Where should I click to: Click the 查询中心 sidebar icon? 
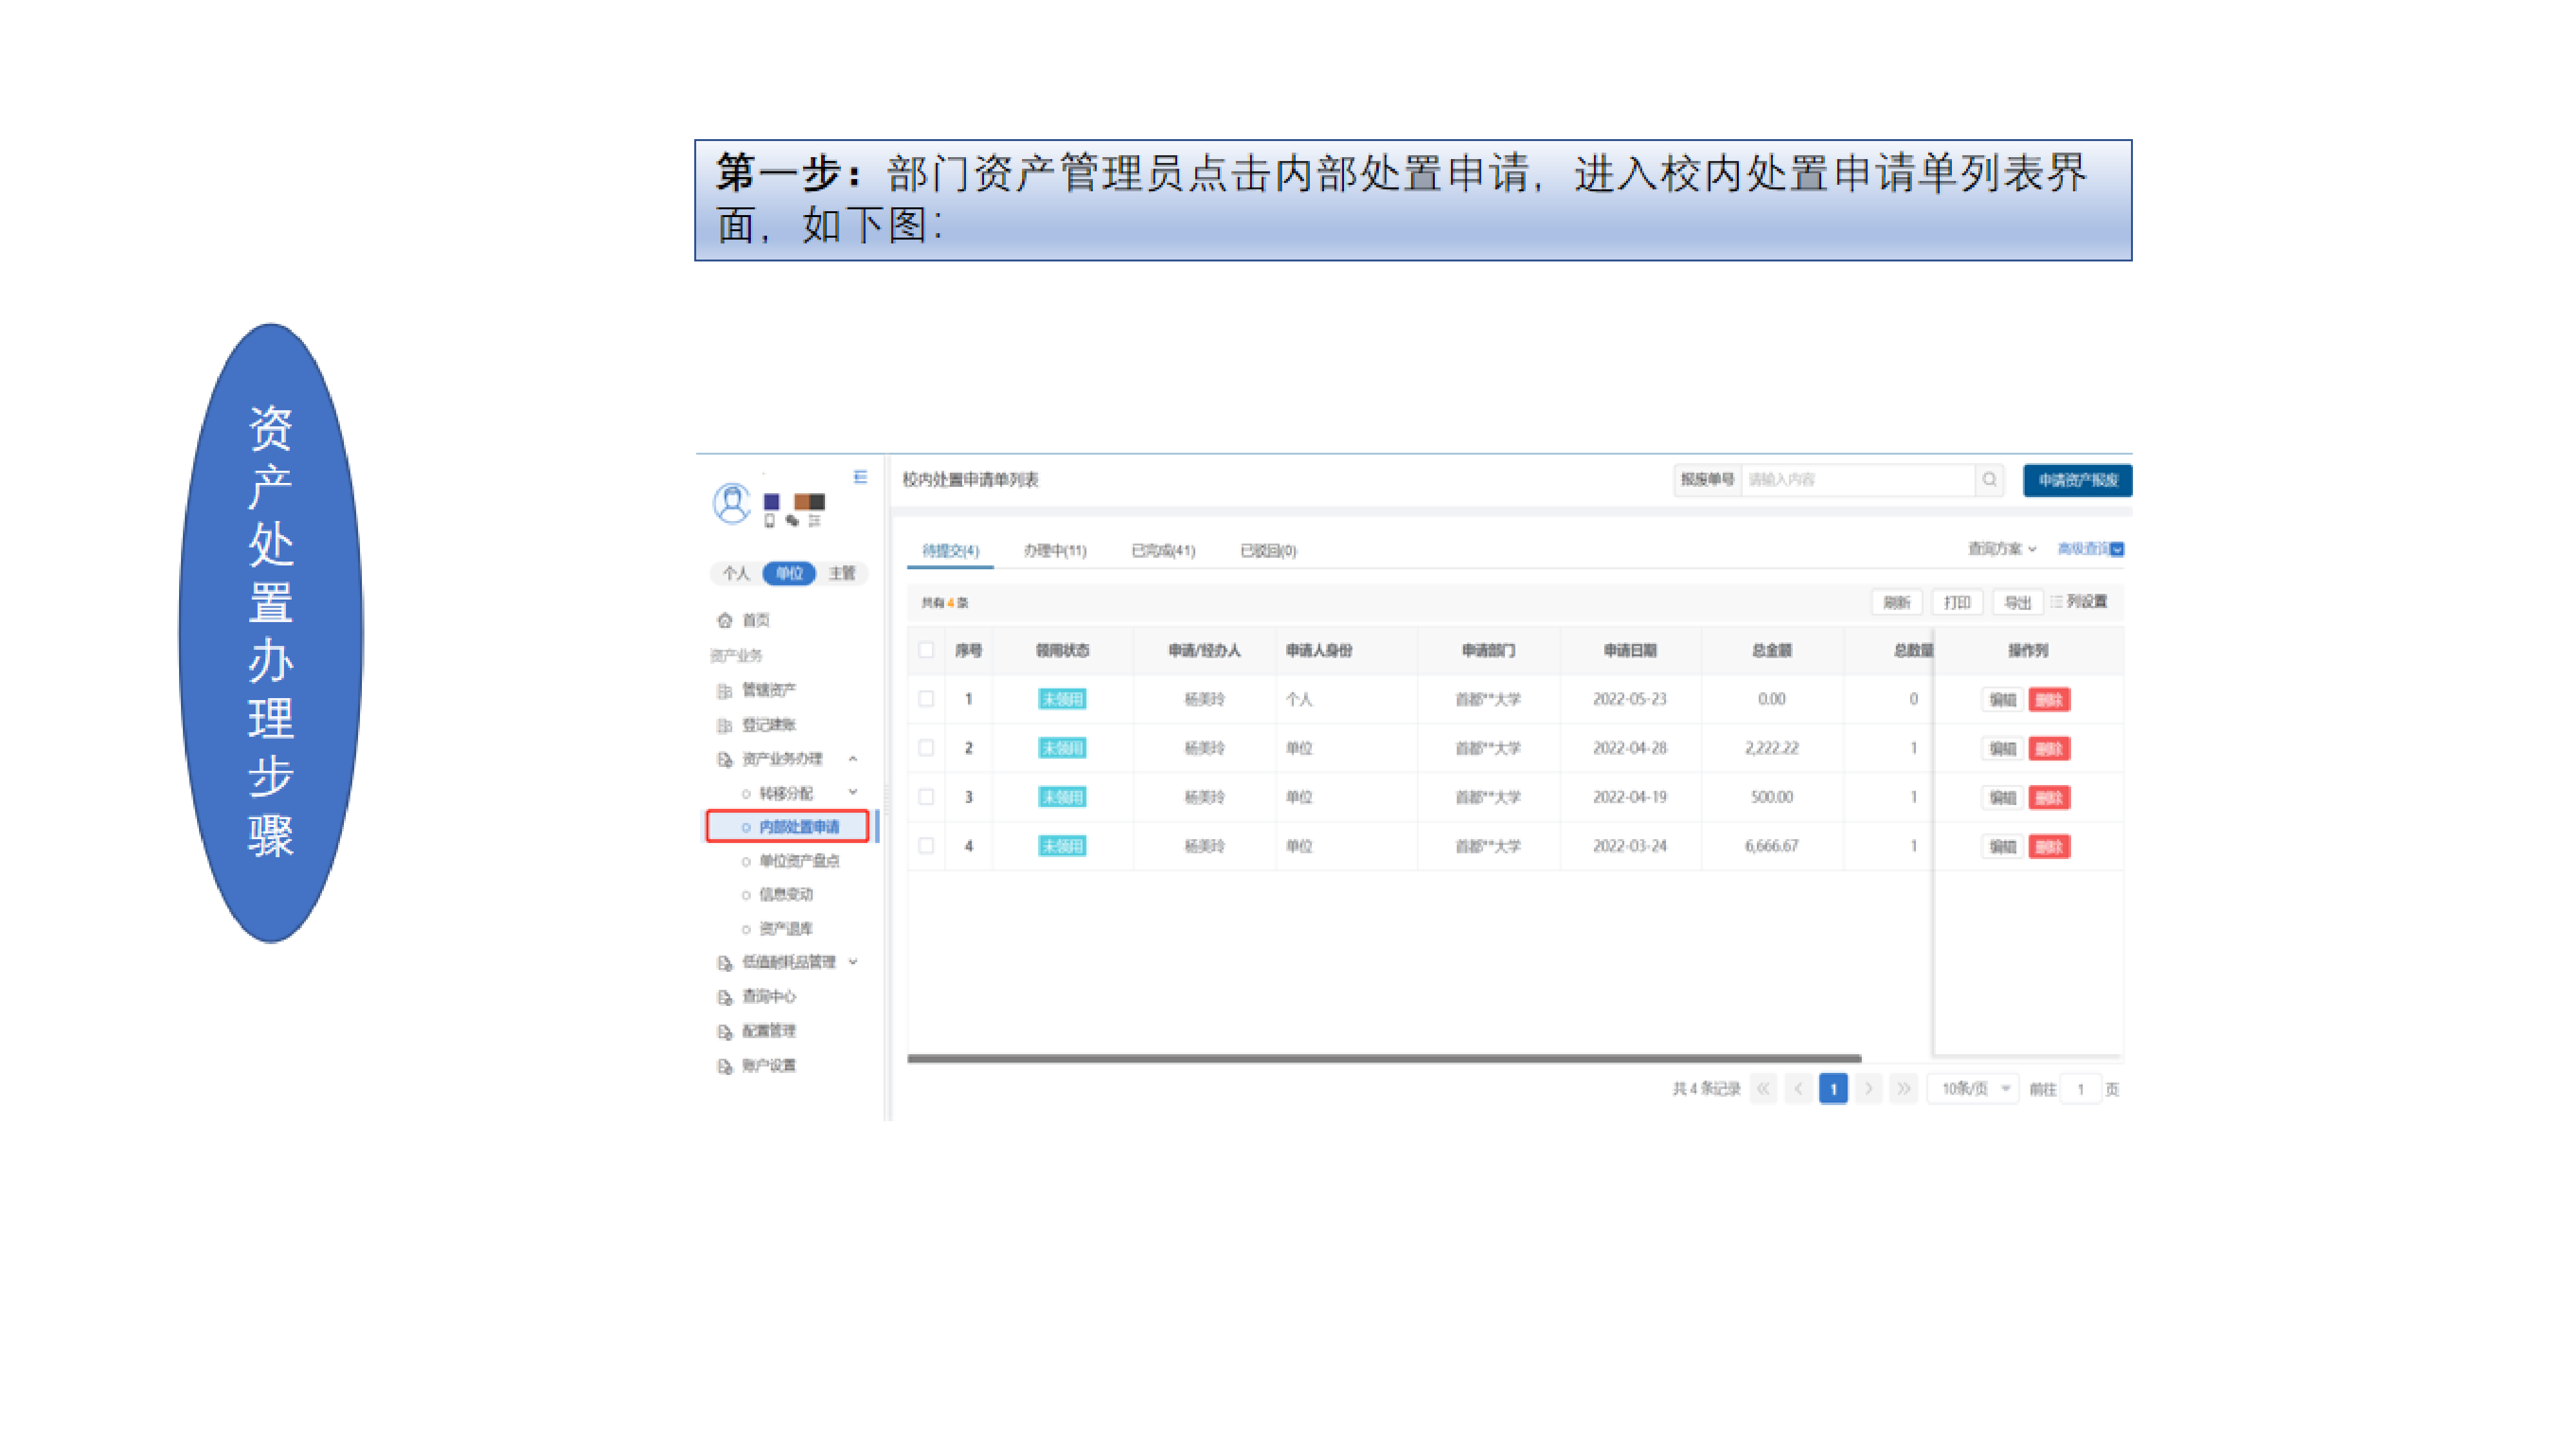click(x=725, y=997)
